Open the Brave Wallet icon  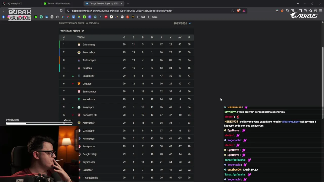[x=305, y=11]
